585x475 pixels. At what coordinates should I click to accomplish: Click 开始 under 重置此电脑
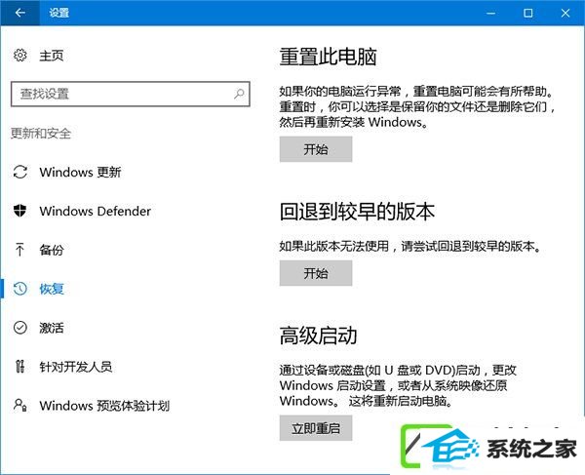pyautogui.click(x=316, y=149)
